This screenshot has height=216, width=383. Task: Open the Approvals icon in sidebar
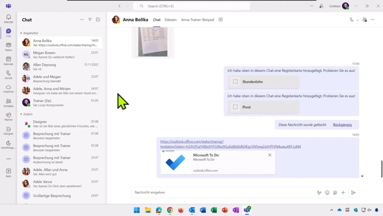click(9, 145)
